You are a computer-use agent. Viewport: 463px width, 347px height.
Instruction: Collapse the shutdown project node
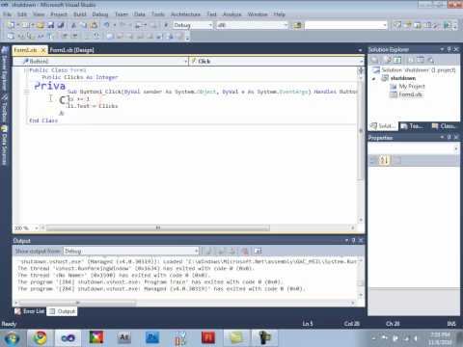(x=374, y=78)
